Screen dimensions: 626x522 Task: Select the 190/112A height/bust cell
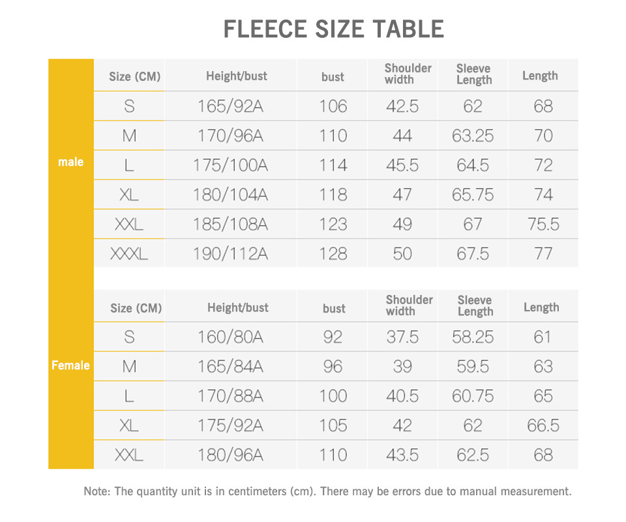click(x=230, y=254)
